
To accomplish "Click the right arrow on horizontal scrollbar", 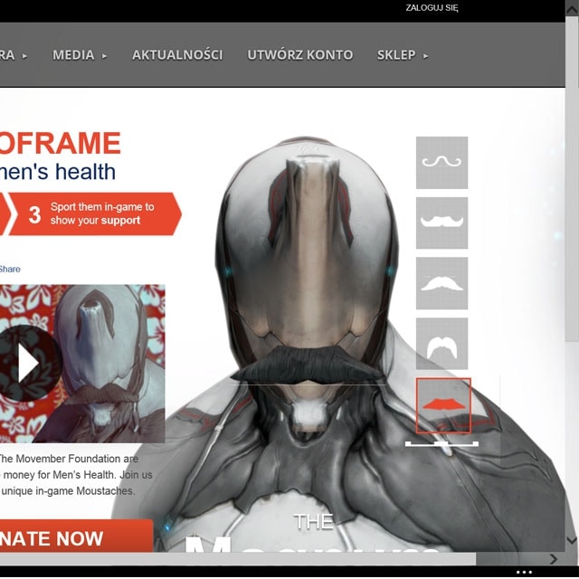I will [x=554, y=559].
